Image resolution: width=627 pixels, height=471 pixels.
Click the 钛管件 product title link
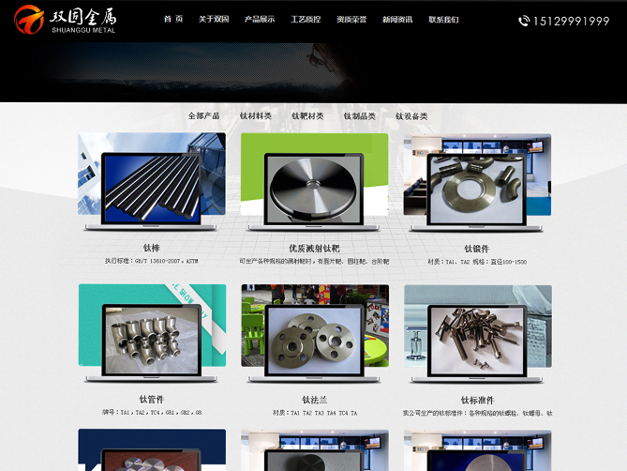(152, 400)
